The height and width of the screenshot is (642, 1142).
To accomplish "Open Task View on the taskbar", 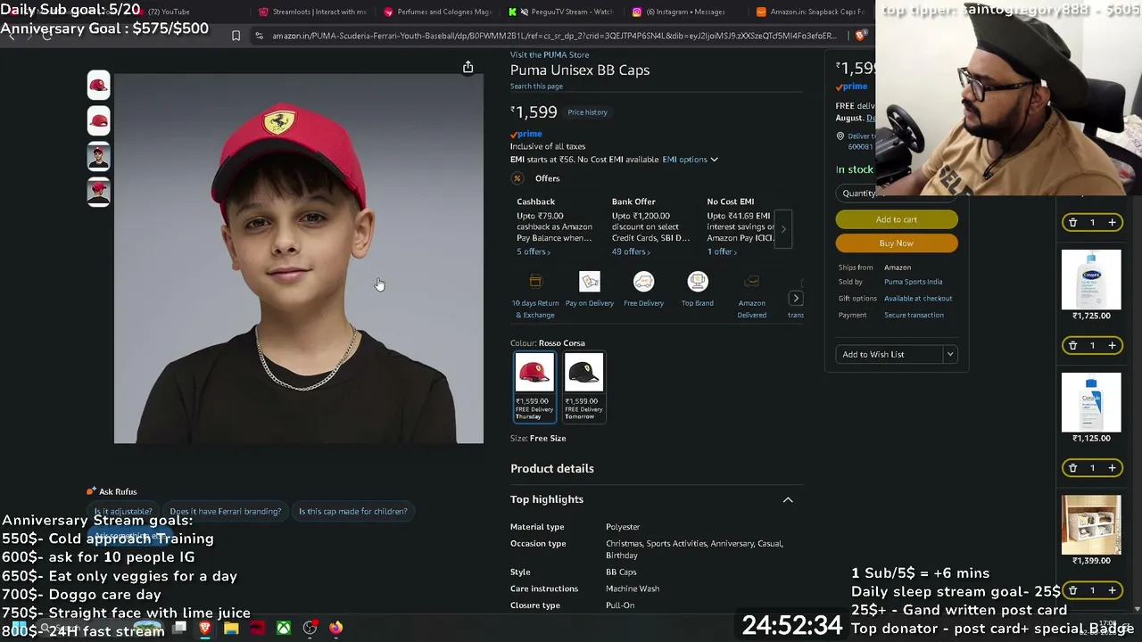I will (179, 628).
